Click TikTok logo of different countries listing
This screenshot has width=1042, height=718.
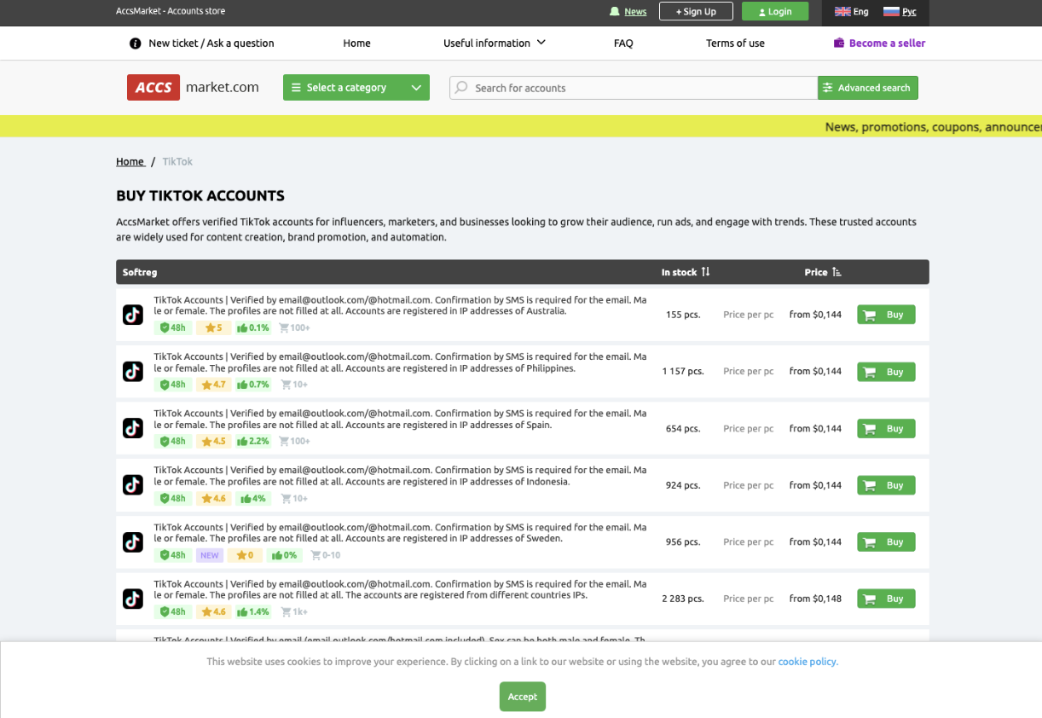[133, 599]
